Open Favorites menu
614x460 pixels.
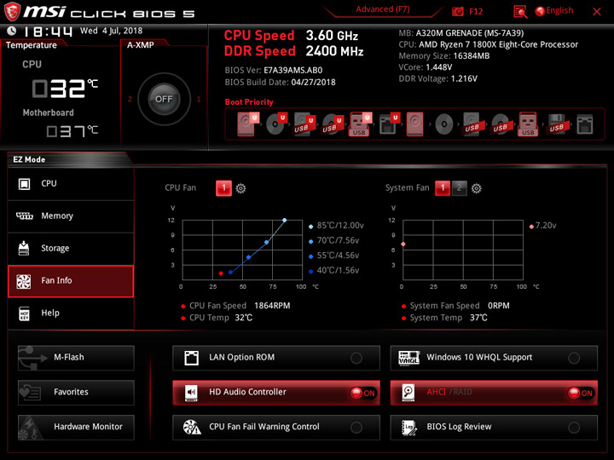[76, 393]
